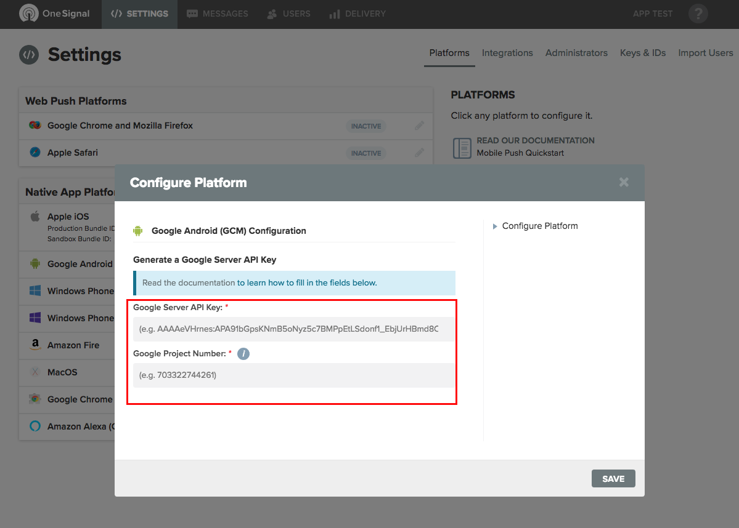This screenshot has width=739, height=528.
Task: Click the 'Generate a Google Server API Key' text
Action: pos(205,260)
